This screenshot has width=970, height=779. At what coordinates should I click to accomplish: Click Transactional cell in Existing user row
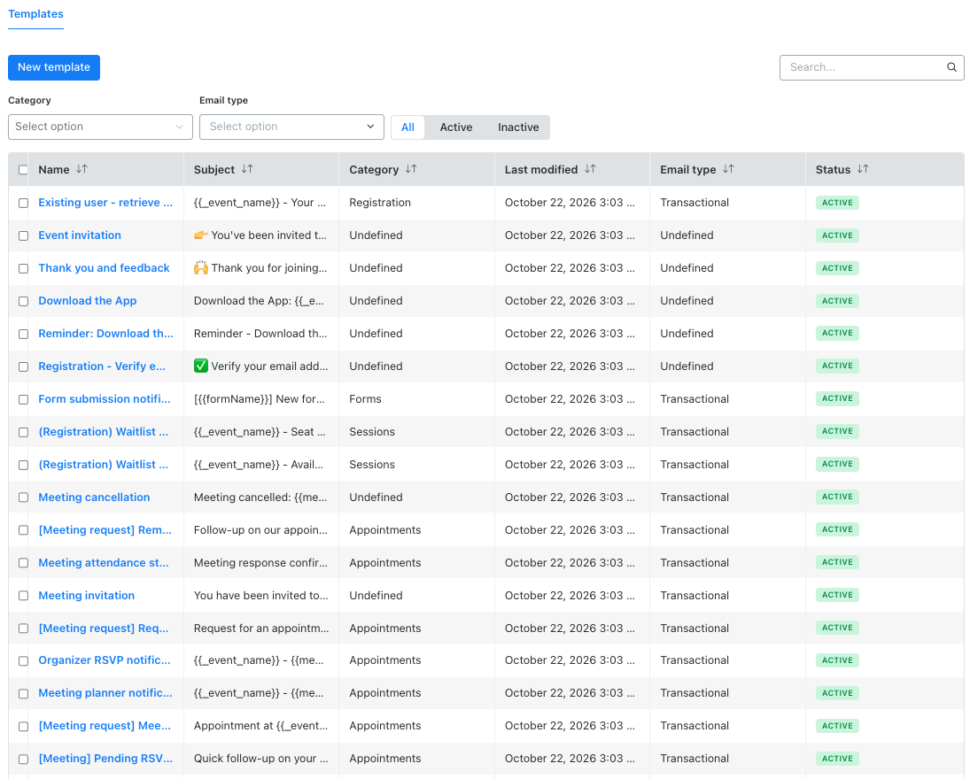(695, 203)
